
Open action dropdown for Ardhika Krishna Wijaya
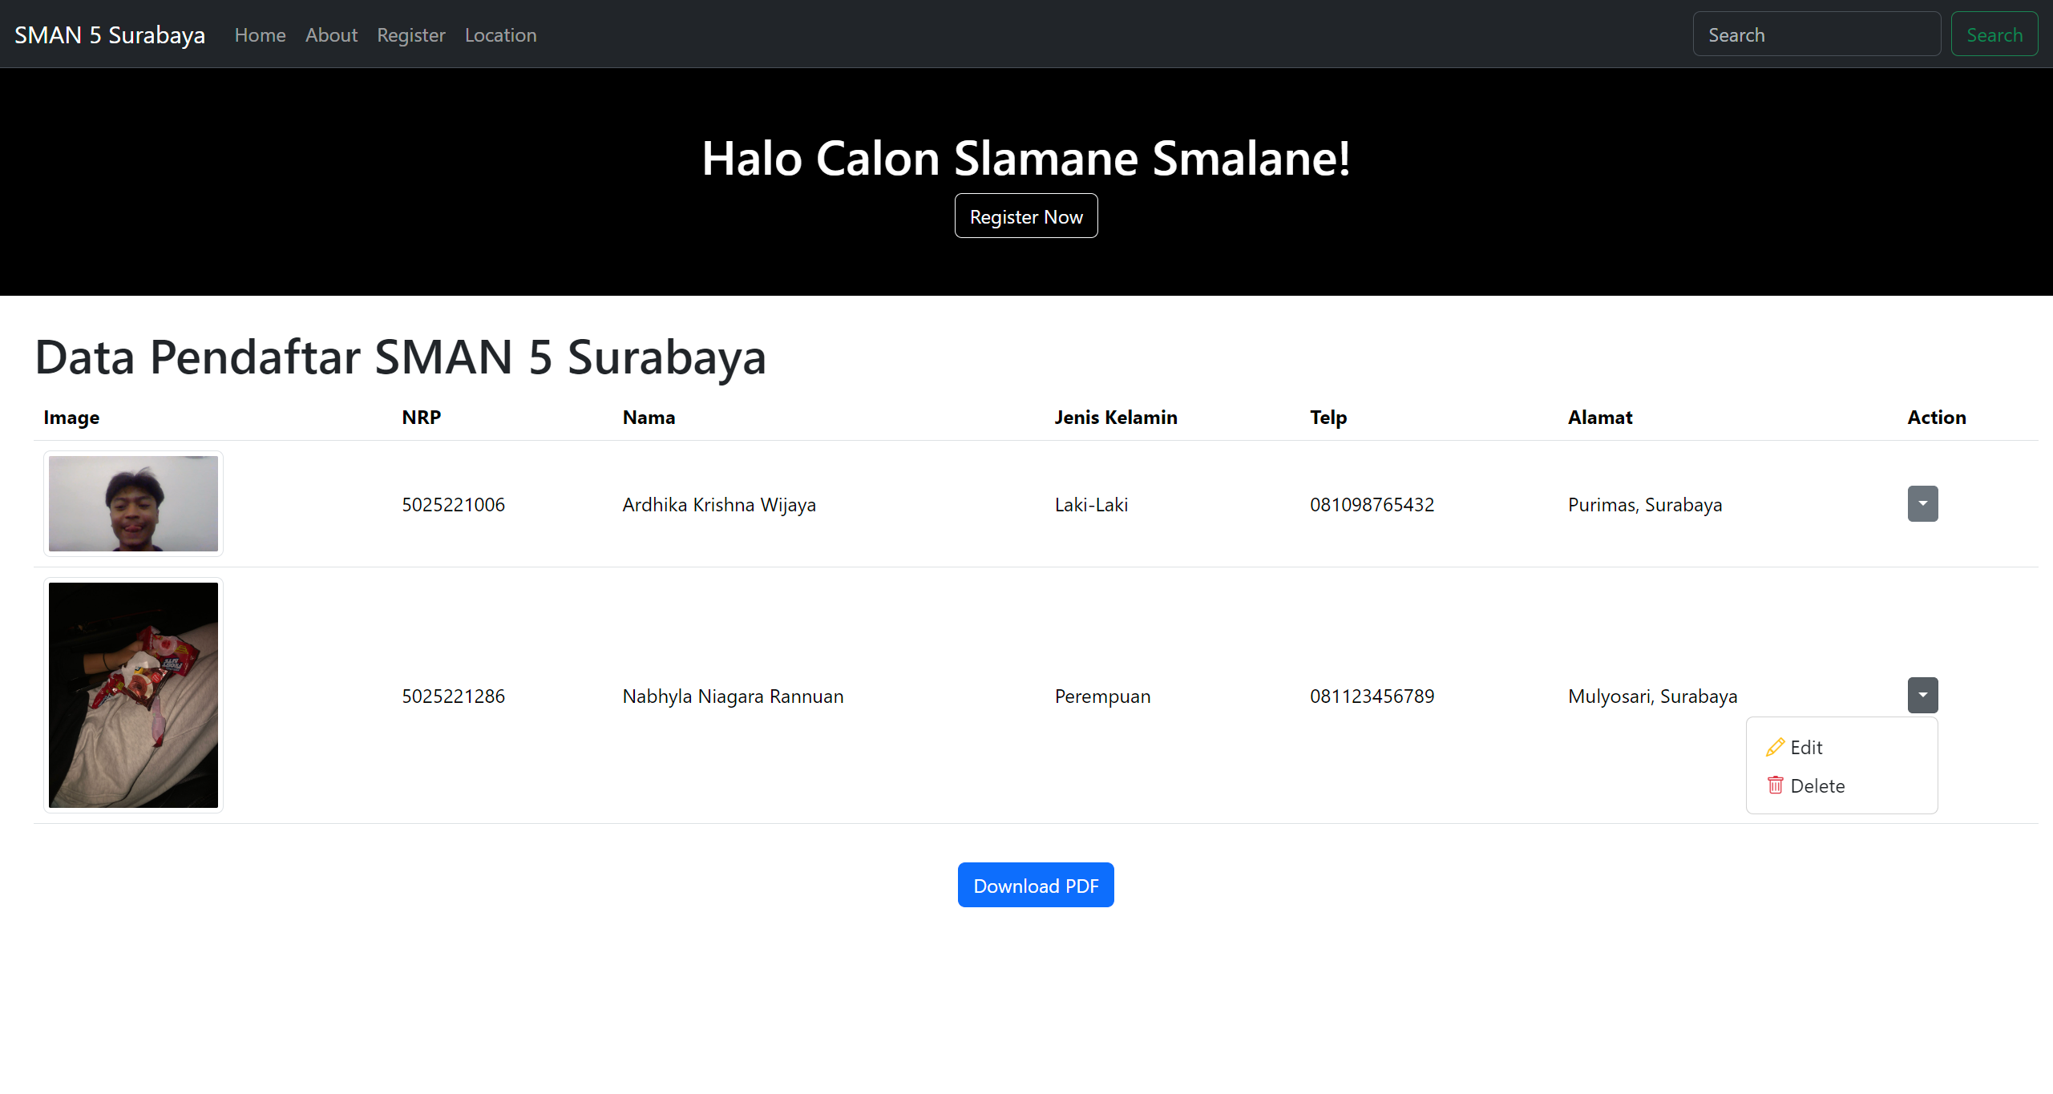click(x=1922, y=503)
